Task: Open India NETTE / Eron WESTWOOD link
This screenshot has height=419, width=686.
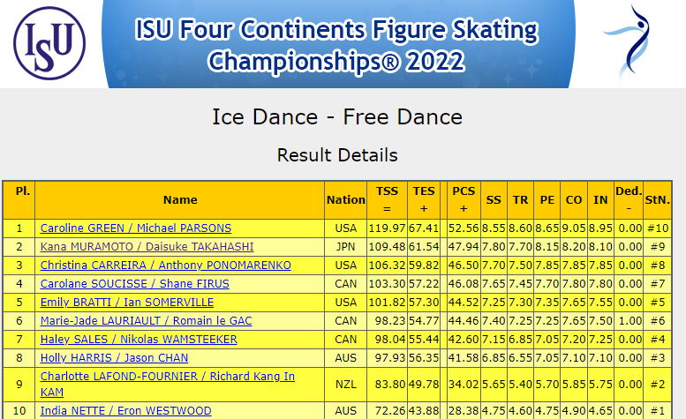Action: coord(125,411)
